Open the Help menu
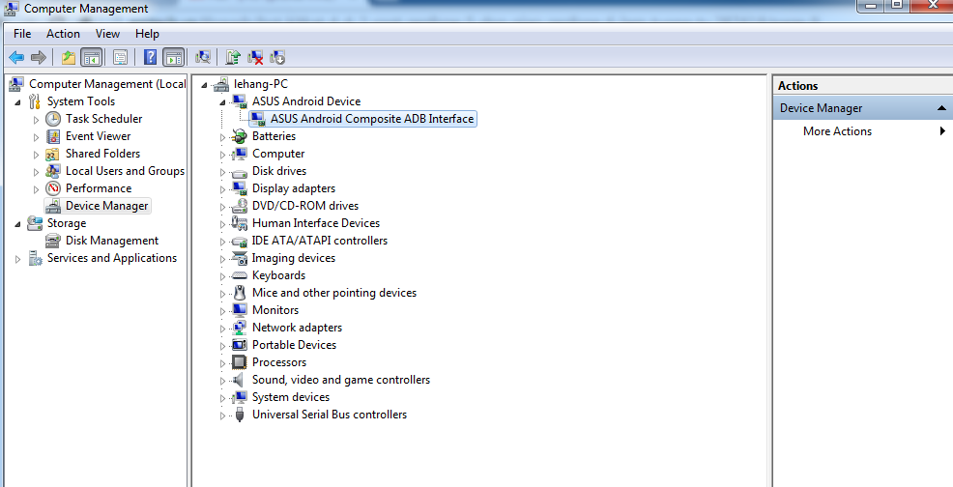 pos(147,34)
